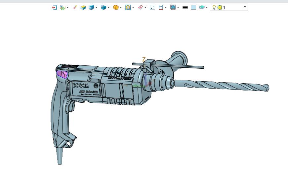Click the Z axis label of triad

[144, 59]
